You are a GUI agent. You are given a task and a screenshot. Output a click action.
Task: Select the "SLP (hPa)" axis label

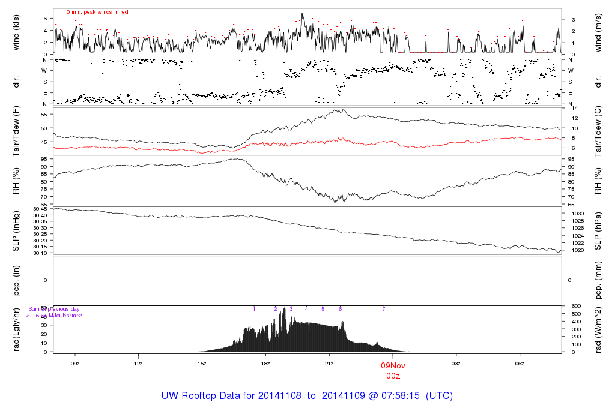point(598,231)
